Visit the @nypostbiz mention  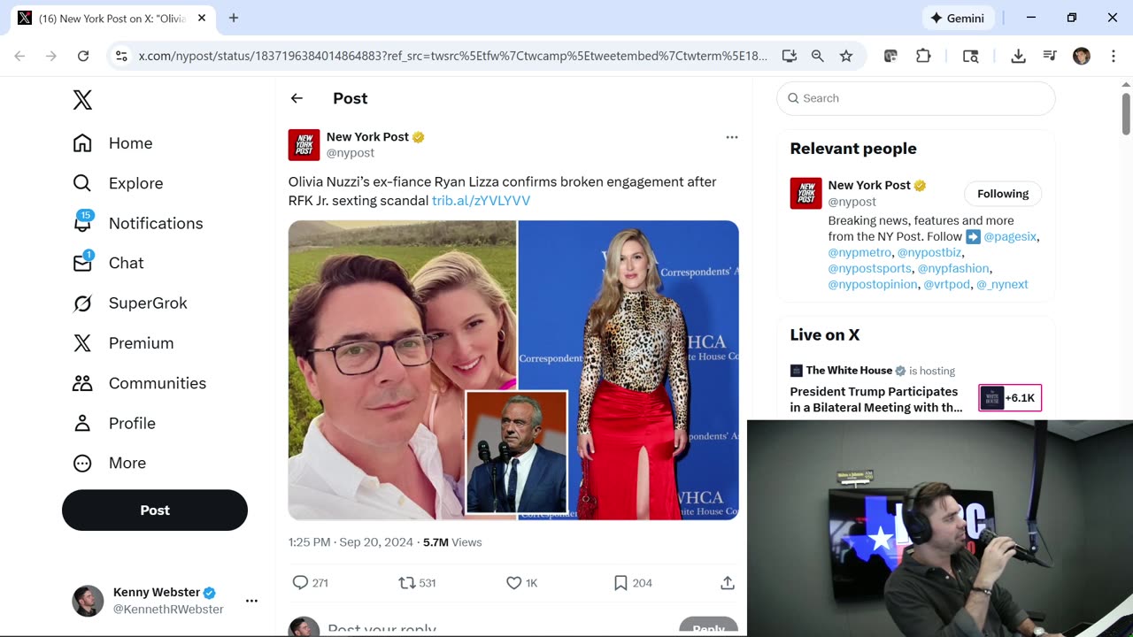[x=929, y=253]
